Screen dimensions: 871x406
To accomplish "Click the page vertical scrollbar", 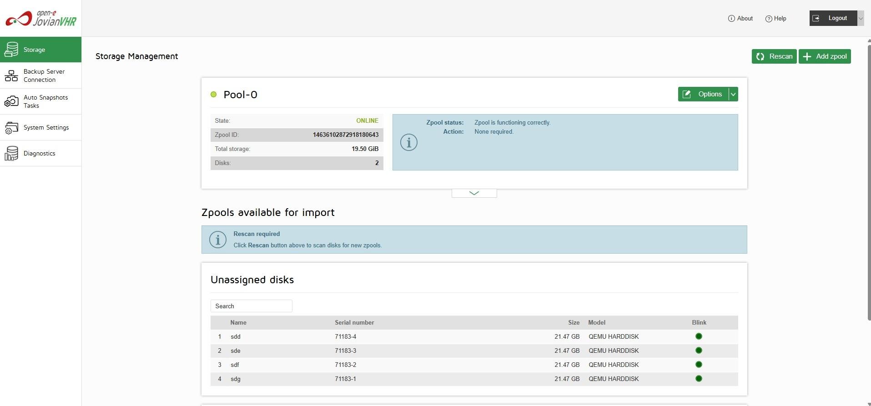I will [869, 182].
